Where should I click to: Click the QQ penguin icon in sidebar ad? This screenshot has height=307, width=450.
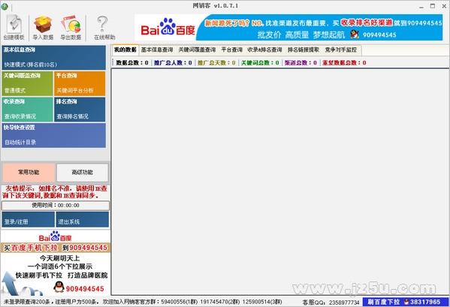click(59, 287)
